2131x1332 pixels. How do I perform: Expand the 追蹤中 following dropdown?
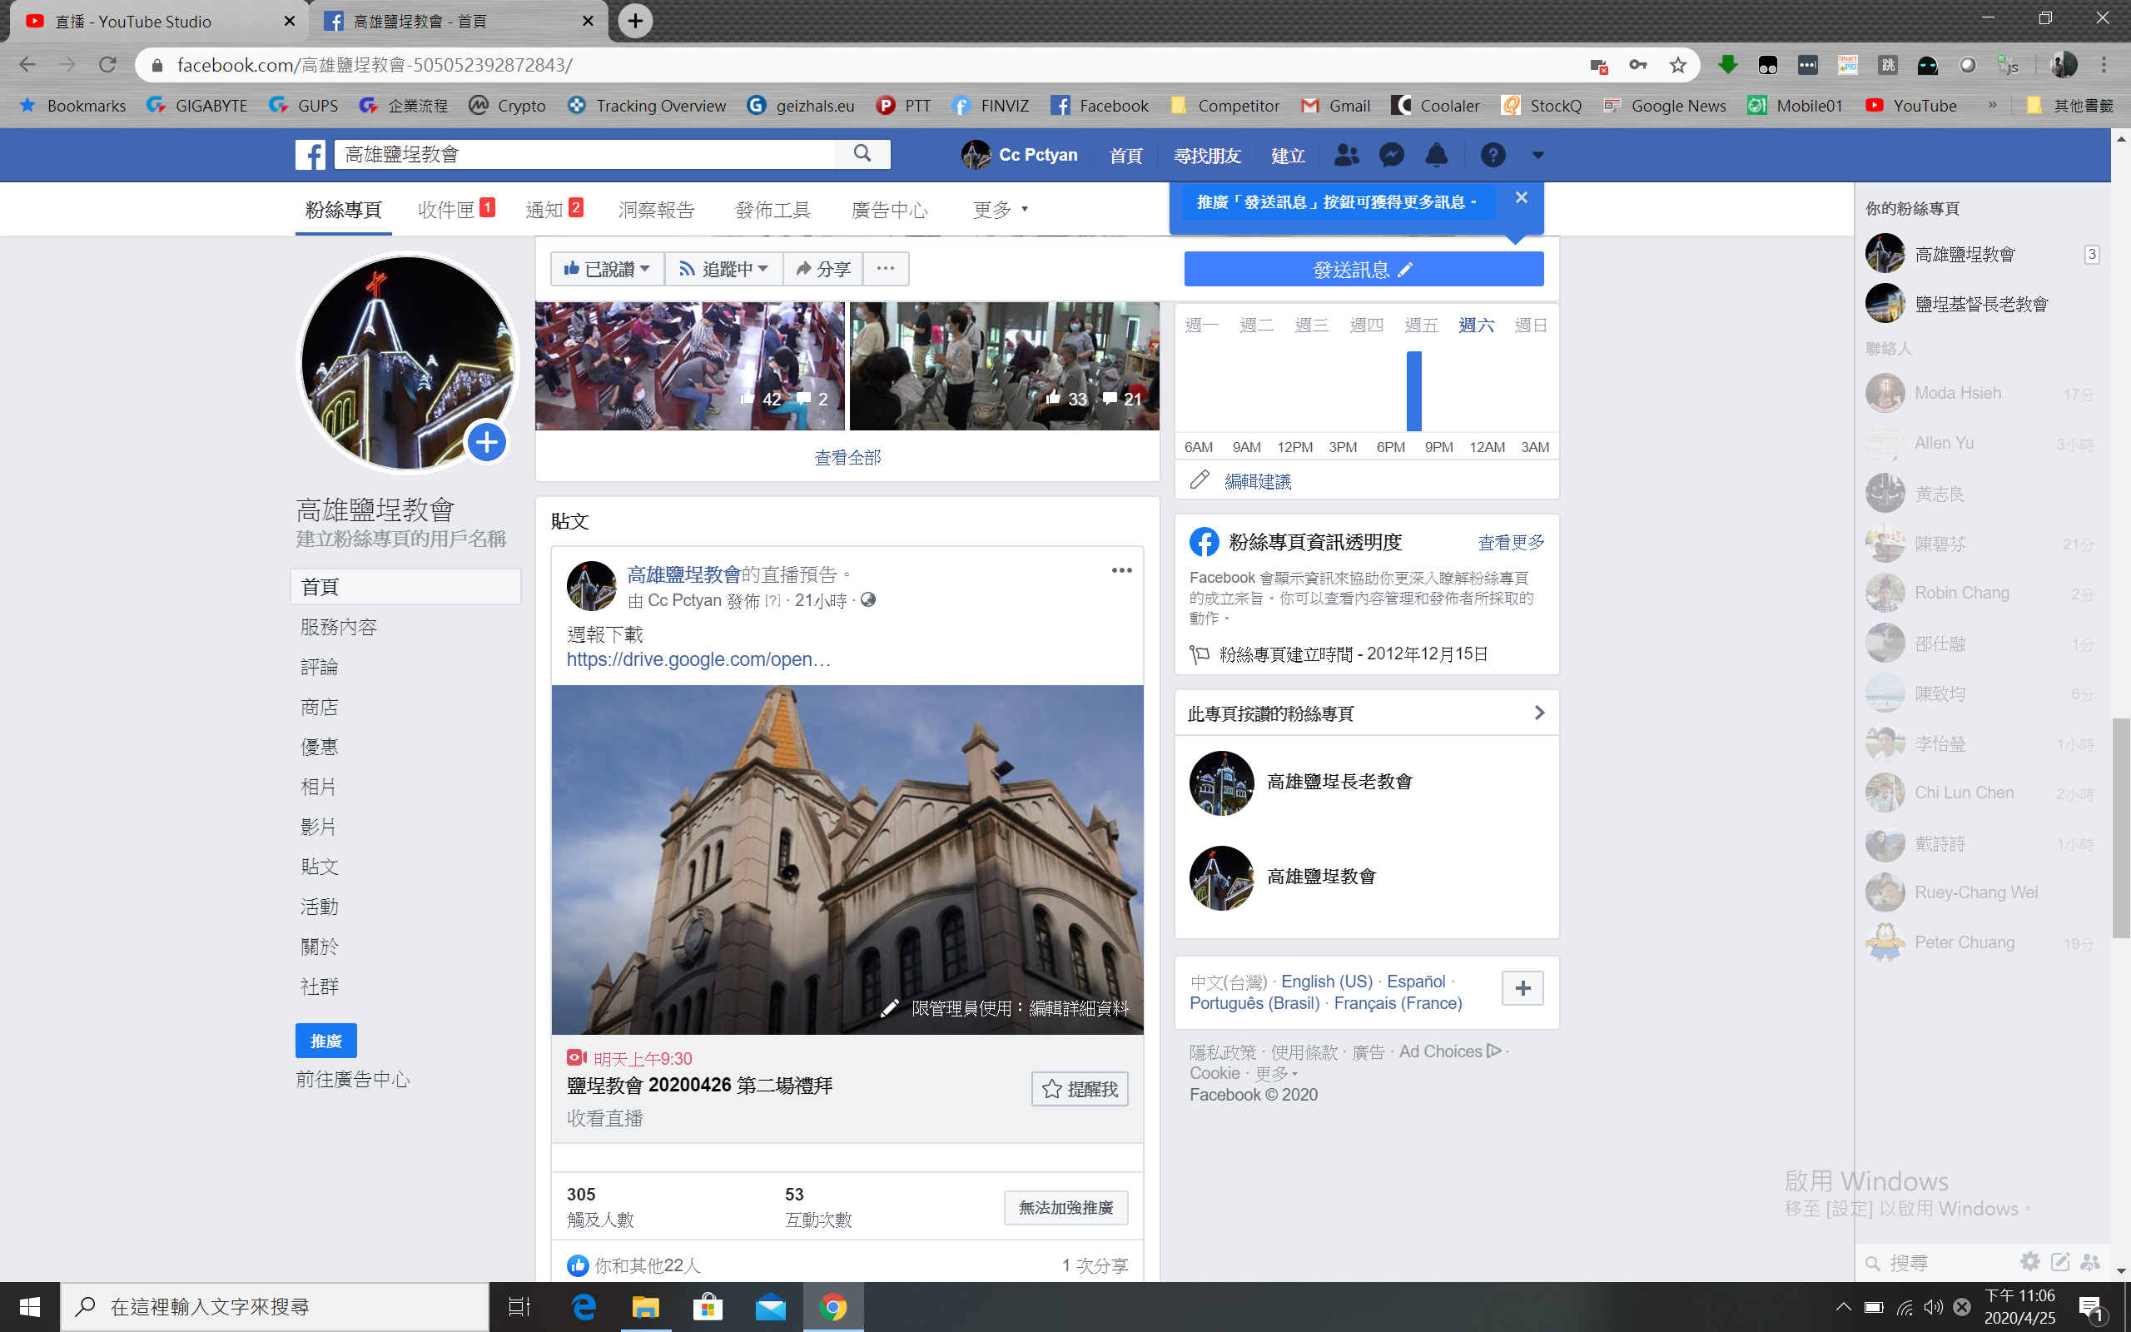(x=724, y=269)
